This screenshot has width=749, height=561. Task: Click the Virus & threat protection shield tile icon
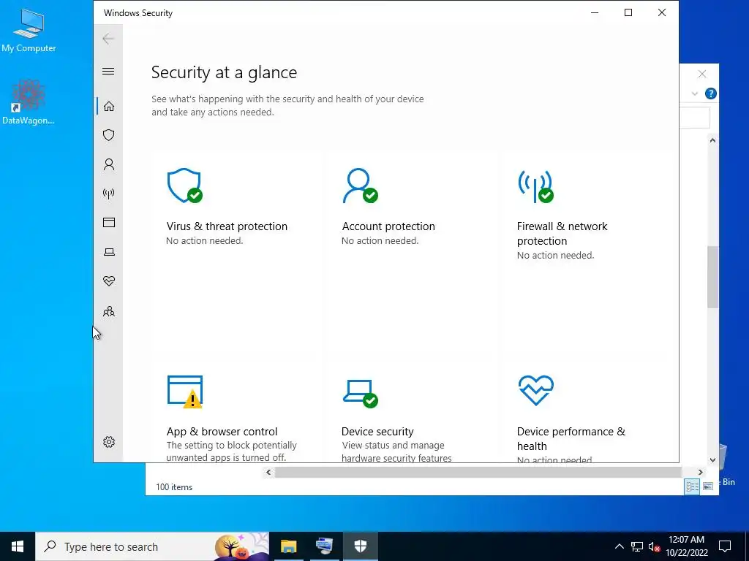184,186
